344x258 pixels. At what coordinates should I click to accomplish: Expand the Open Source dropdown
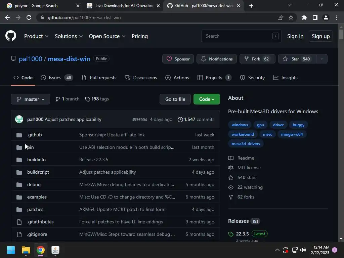[x=107, y=36]
